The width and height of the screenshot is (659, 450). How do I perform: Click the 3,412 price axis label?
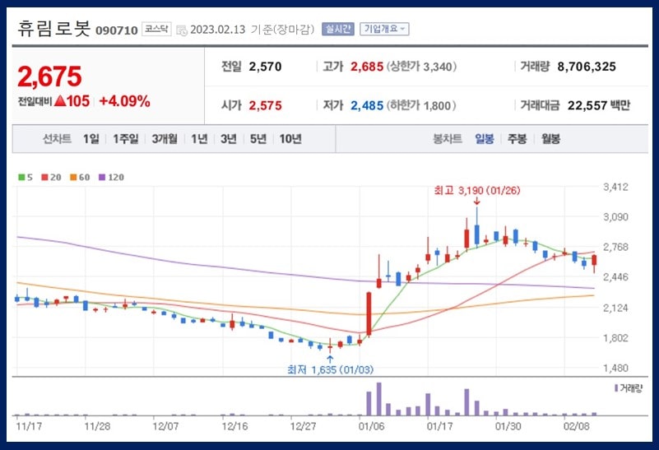click(615, 187)
